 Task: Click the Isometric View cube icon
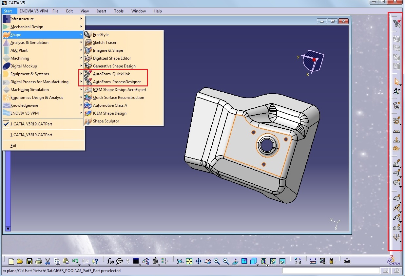click(253, 261)
